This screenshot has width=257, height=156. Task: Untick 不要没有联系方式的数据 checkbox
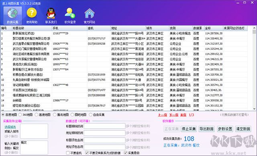click(87, 153)
